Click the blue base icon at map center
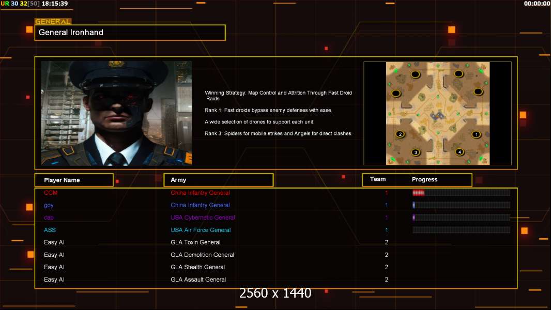Screen dimensions: 551x310 point(437,116)
